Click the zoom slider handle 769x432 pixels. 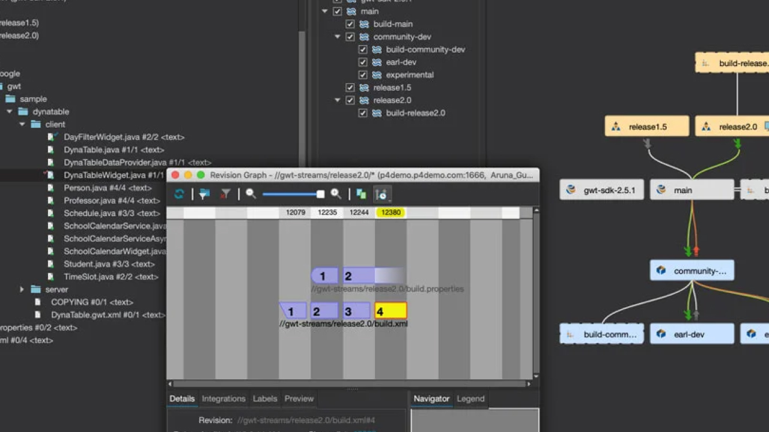point(320,194)
